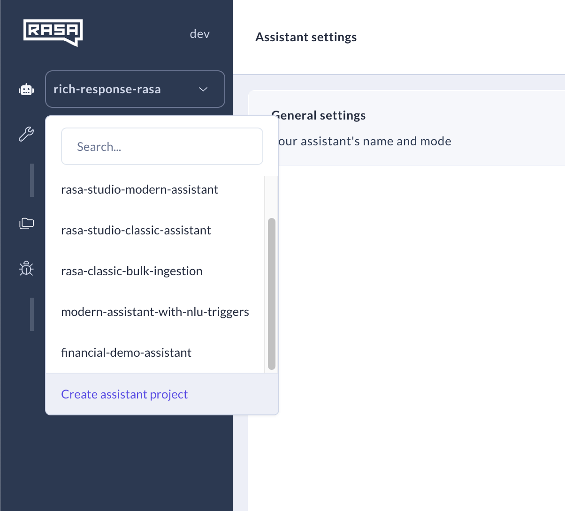This screenshot has width=565, height=511.
Task: Switch to modern-assistant-with-nlu-triggers
Action: point(155,312)
